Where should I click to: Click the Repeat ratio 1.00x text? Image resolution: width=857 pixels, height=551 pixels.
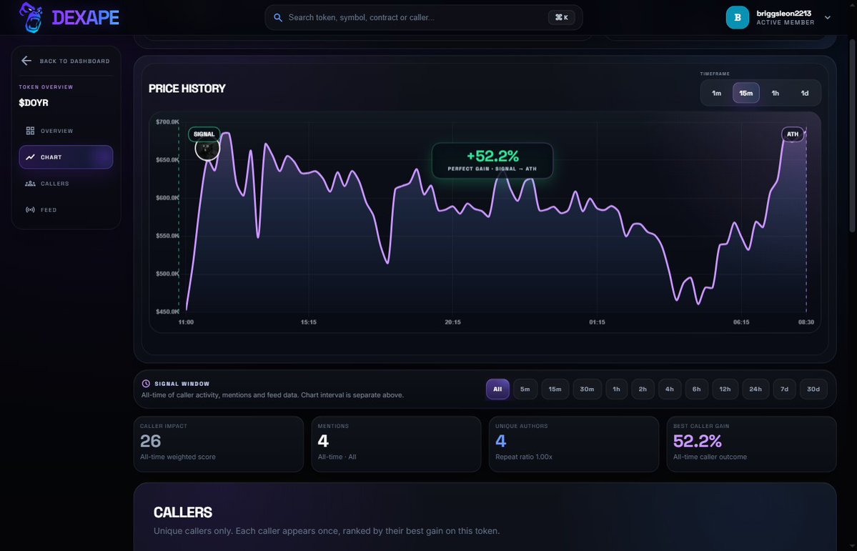tap(524, 457)
